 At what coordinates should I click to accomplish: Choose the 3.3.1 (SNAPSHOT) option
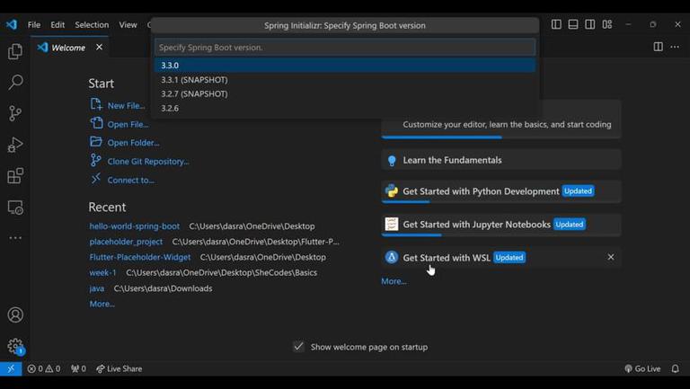pyautogui.click(x=194, y=80)
